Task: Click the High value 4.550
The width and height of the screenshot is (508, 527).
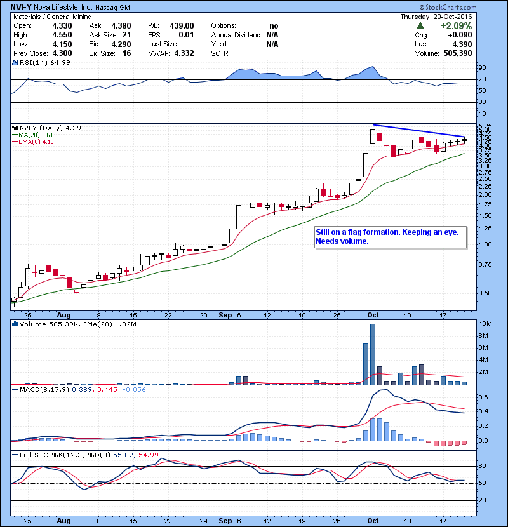Action: [x=62, y=35]
